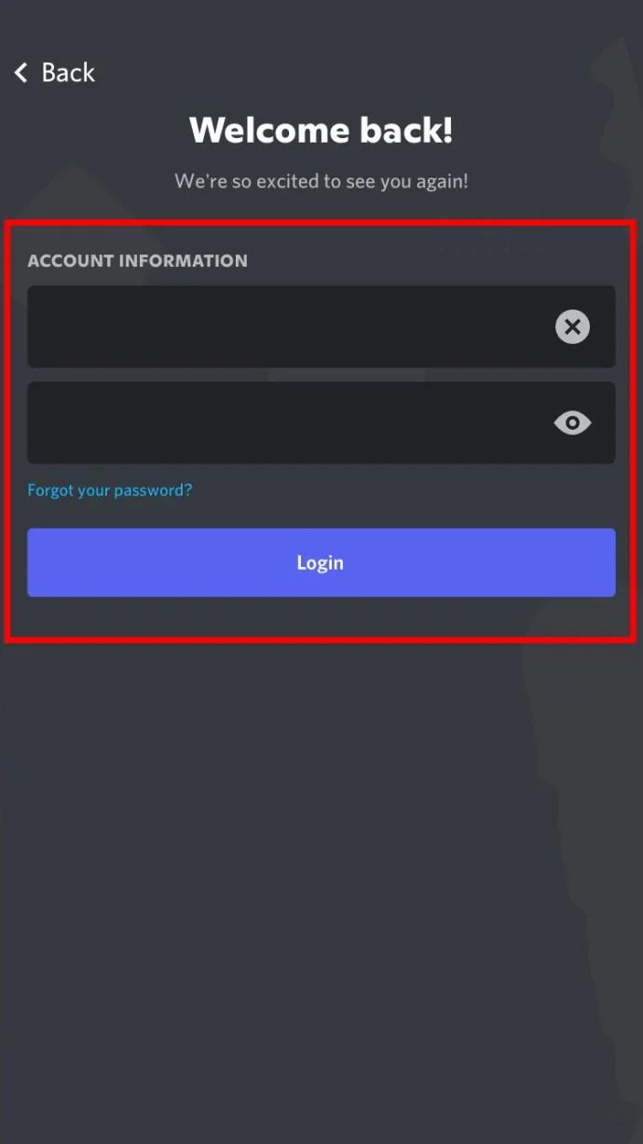Click the 'ACCOUNT INFORMATION' section label

coord(137,261)
